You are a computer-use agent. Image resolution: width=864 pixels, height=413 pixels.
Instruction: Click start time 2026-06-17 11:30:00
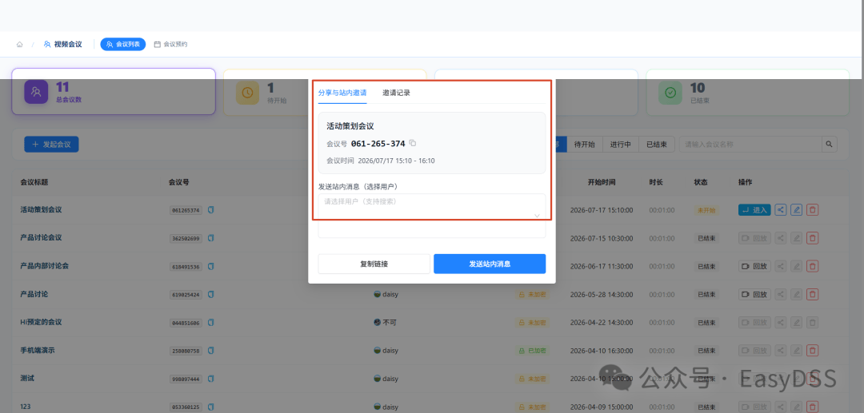(601, 266)
